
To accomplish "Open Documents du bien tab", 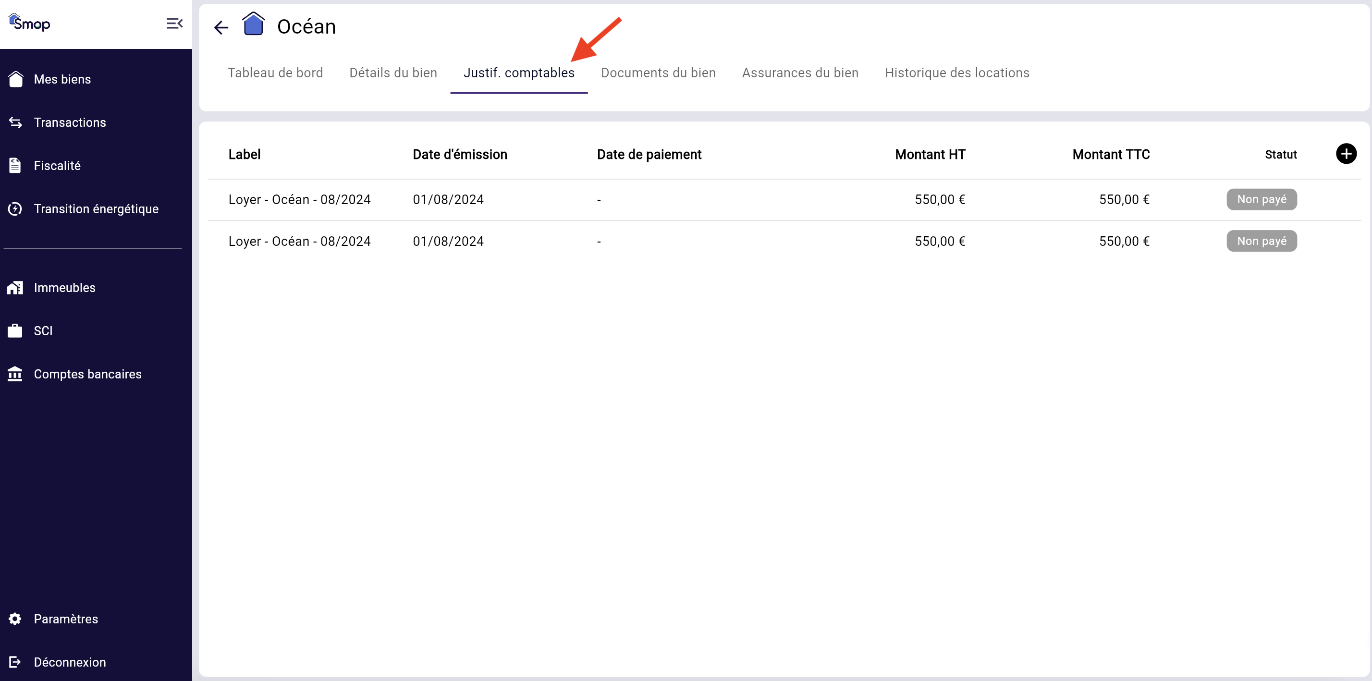I will point(658,73).
